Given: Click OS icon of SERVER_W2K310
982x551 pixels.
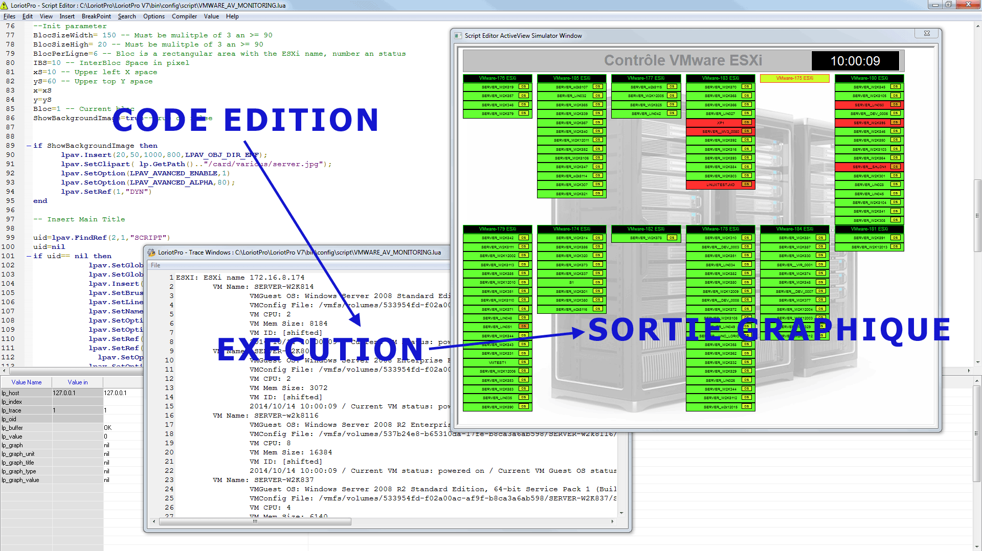Looking at the screenshot, I should (x=747, y=238).
